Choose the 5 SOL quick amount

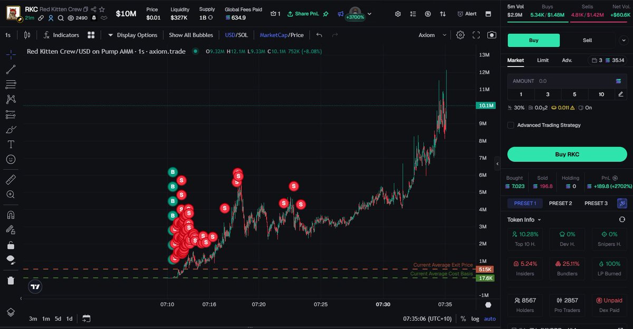(574, 94)
